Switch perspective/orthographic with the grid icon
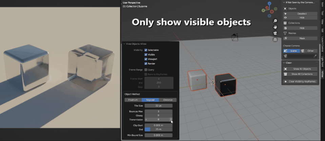 coord(276,39)
